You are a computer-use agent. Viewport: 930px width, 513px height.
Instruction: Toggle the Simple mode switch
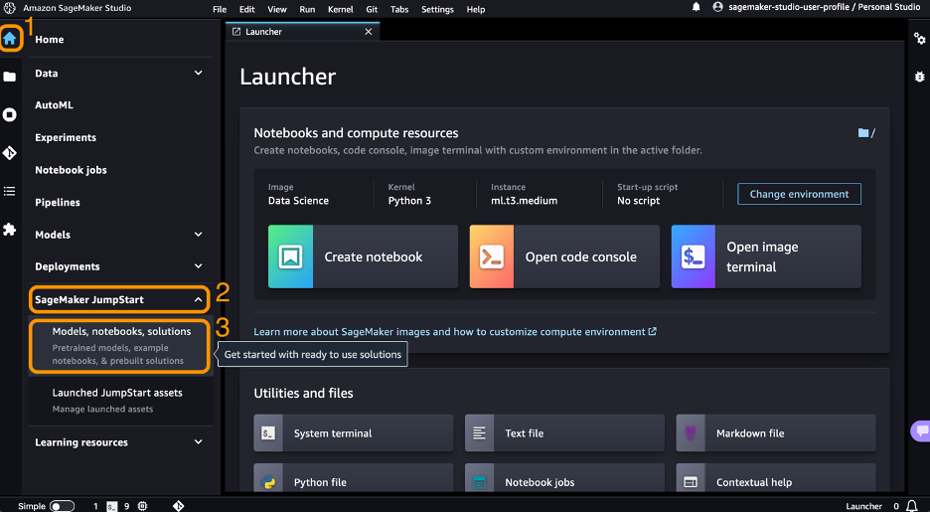[x=62, y=506]
